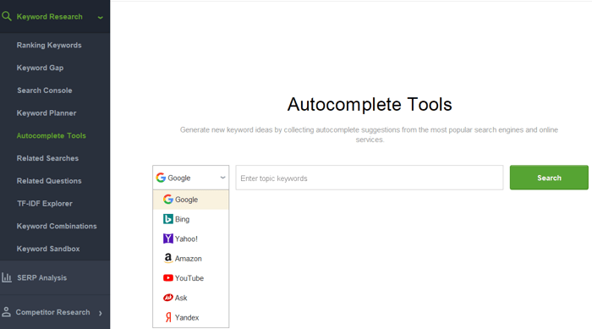The width and height of the screenshot is (592, 329).
Task: Choose Google from the search engine list
Action: click(190, 200)
